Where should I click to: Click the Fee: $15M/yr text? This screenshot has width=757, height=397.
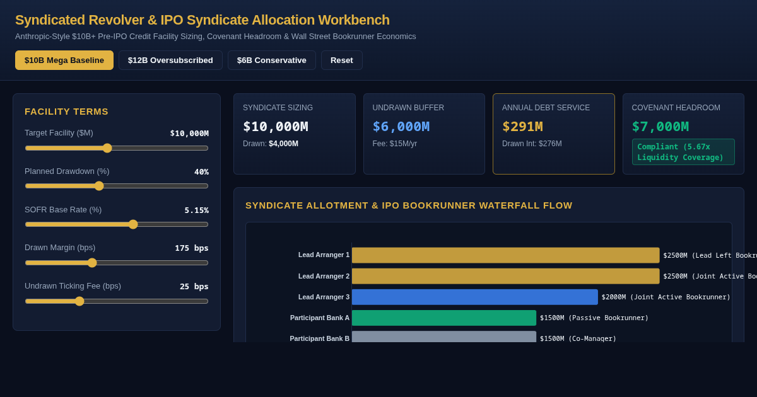395,144
